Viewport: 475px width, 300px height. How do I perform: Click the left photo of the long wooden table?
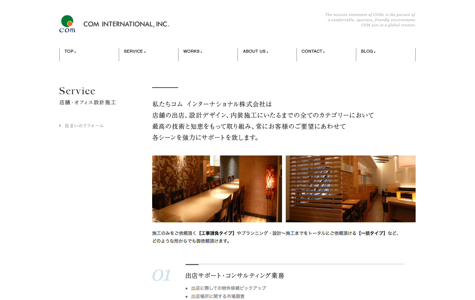coord(217,189)
